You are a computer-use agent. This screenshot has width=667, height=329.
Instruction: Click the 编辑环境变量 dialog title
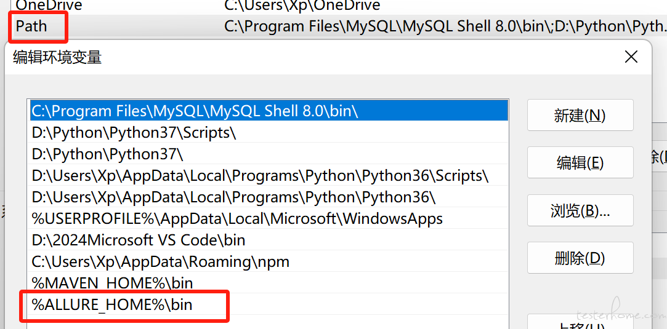click(57, 57)
